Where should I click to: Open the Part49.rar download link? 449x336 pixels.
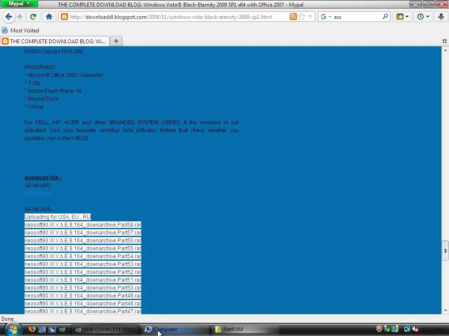pos(83,295)
